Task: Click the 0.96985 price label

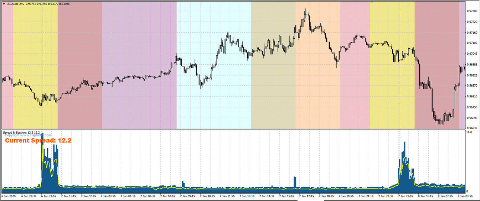Action: point(472,65)
